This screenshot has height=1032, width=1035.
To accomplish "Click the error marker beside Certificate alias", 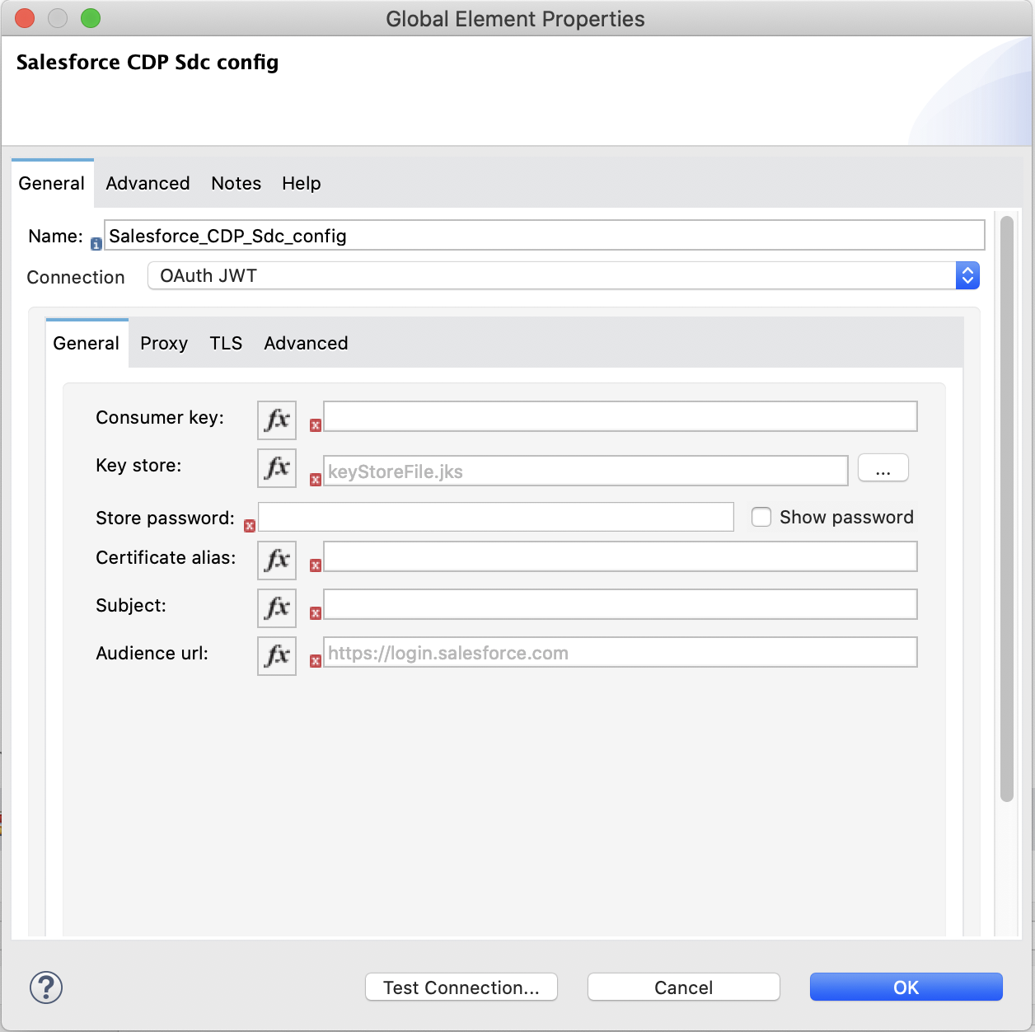I will click(x=316, y=565).
